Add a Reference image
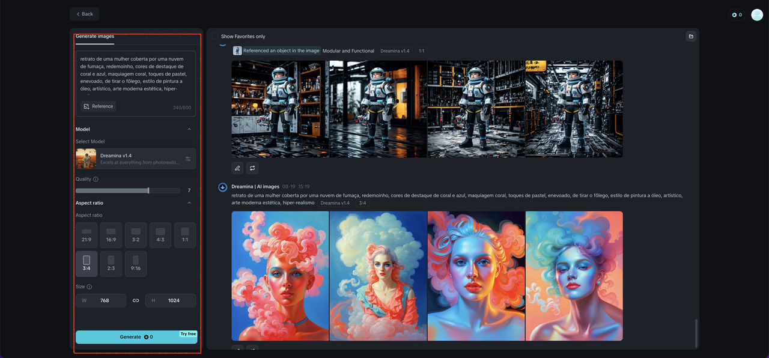The width and height of the screenshot is (769, 358). point(98,106)
